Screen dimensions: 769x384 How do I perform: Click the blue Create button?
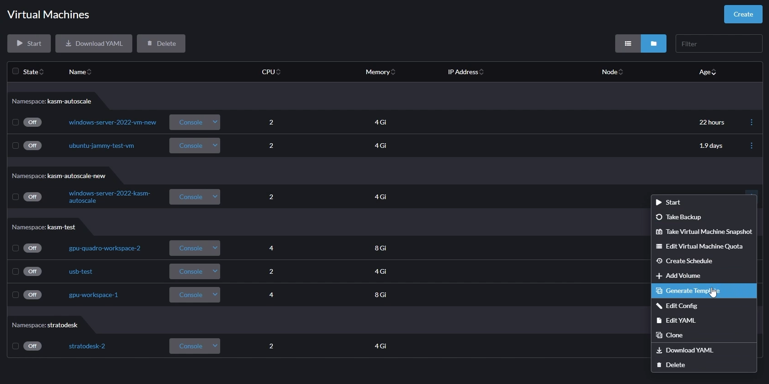[743, 14]
